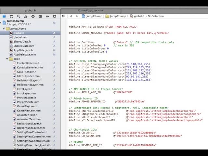
Task: Open PhysicsSprite.mm file
Action: (x=28, y=102)
